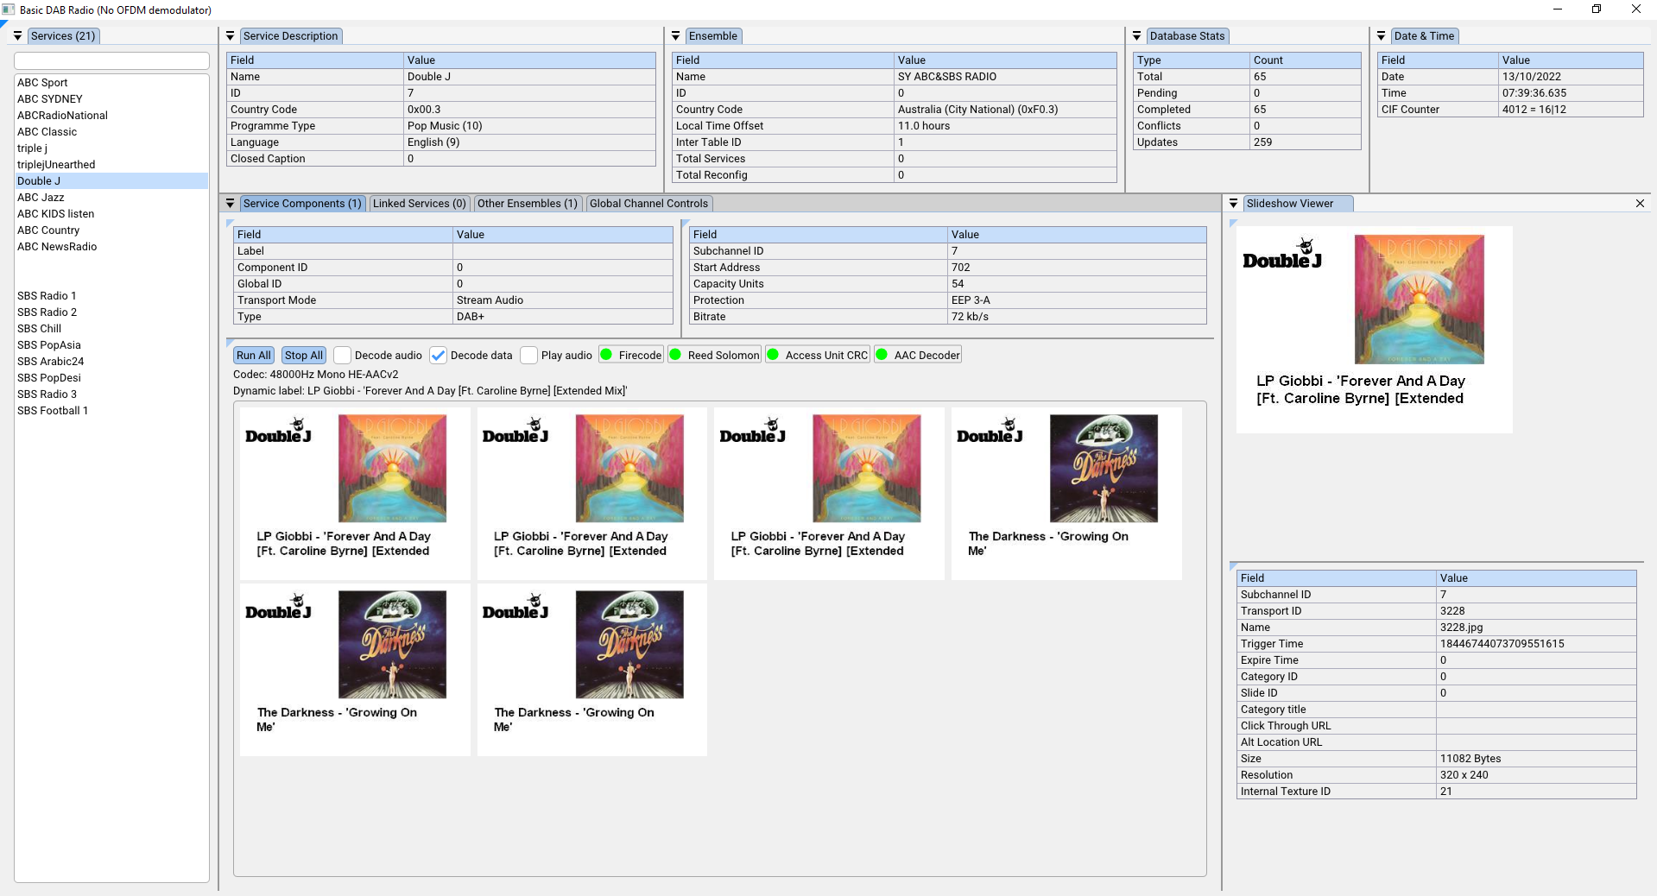Select SBS Radio 3 service
Viewport: 1657px width, 896px height.
[x=111, y=394]
